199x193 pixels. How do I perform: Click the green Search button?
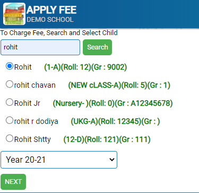(x=97, y=47)
